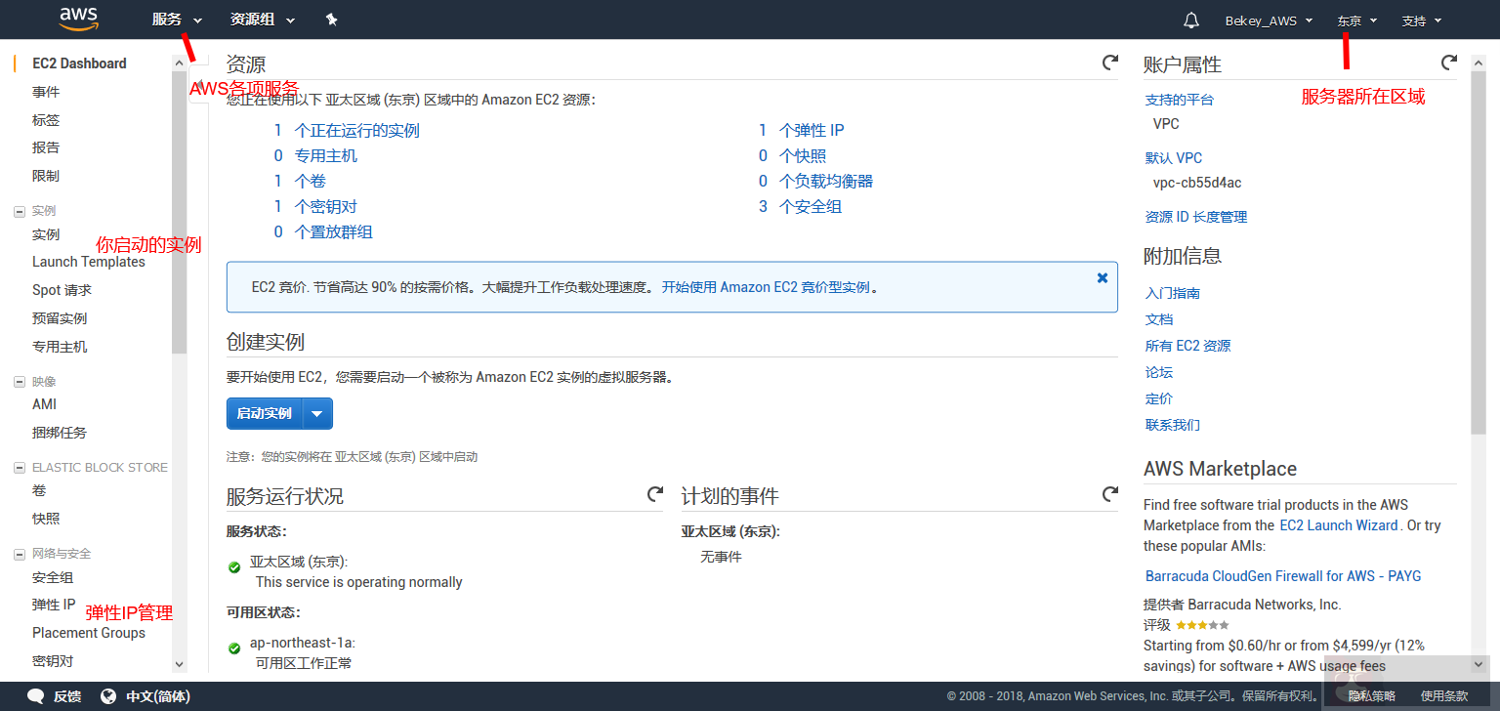Open the 启动实例 split-button dropdown arrow
Viewport: 1500px width, 711px height.
click(x=317, y=413)
